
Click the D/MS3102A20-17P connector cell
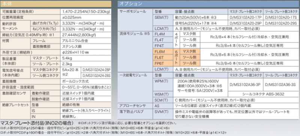pyautogui.click(x=246, y=17)
